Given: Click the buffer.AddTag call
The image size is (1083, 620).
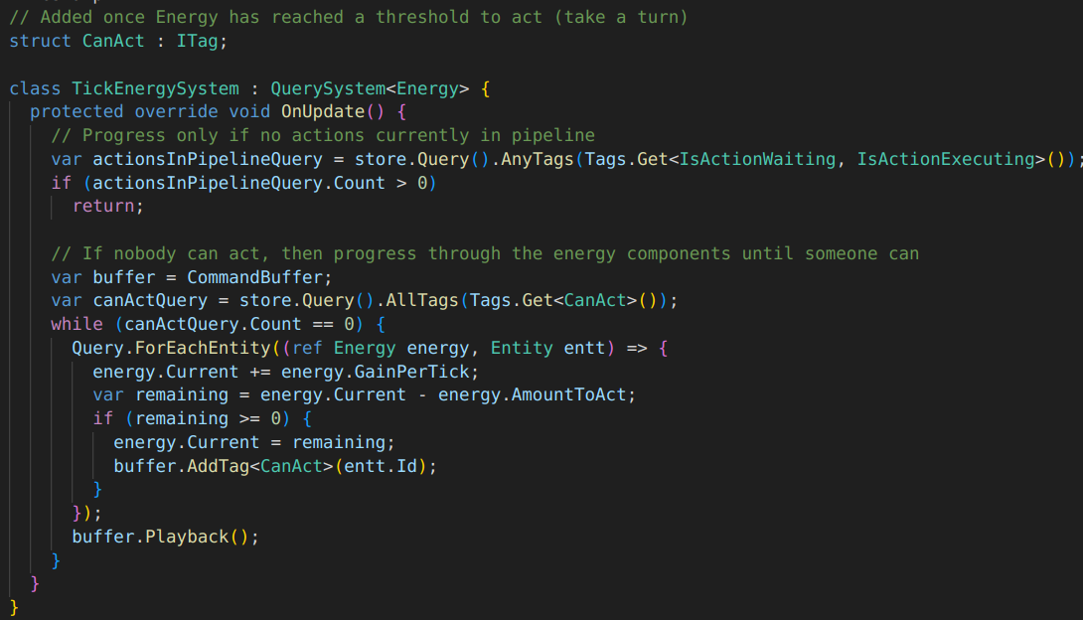Looking at the screenshot, I should 182,466.
